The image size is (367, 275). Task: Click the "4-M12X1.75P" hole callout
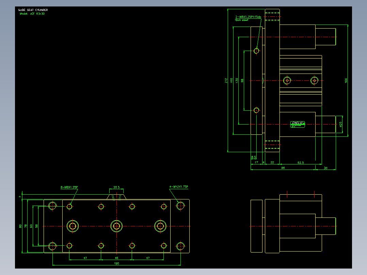[179, 187]
